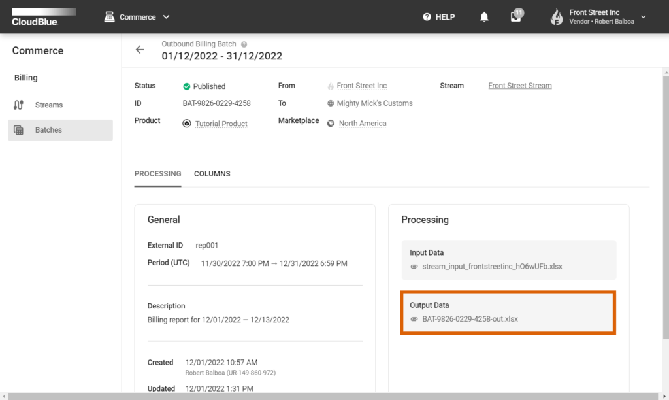
Task: Open the Mighty Mick's Customs link
Action: click(374, 103)
